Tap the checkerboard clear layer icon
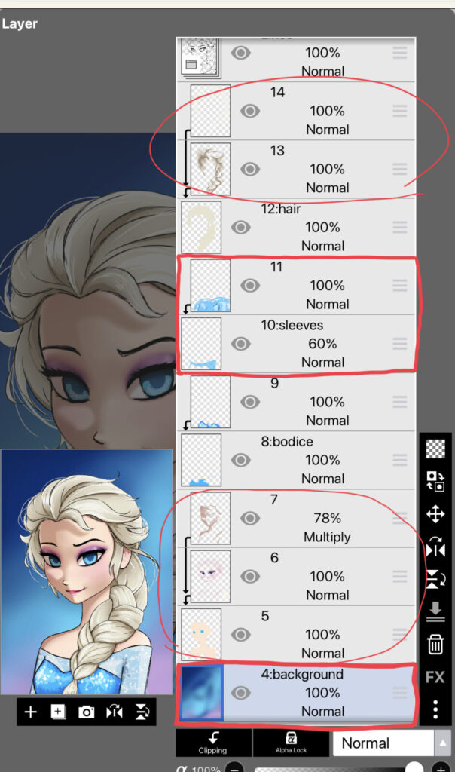The image size is (455, 772). (x=435, y=449)
